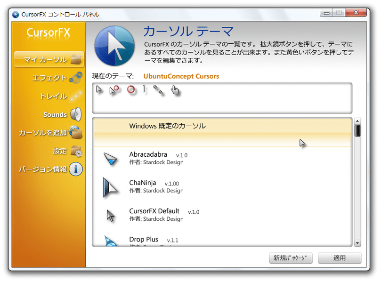Click the theme list scrollbar thumb
This screenshot has width=381, height=281.
(x=357, y=131)
